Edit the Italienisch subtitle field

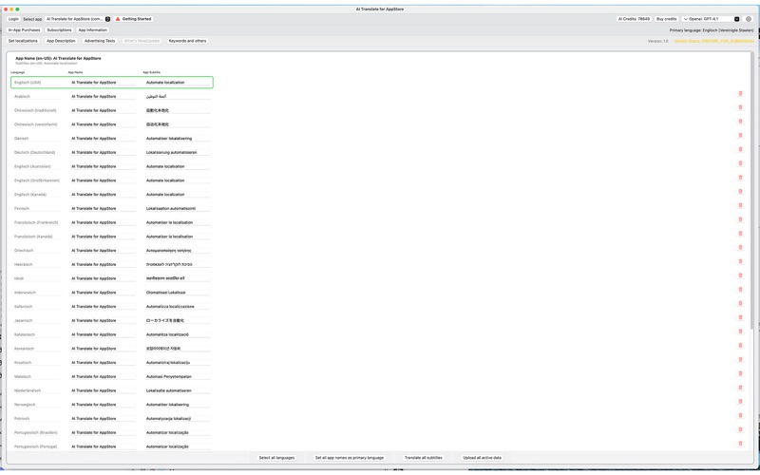[x=178, y=306]
